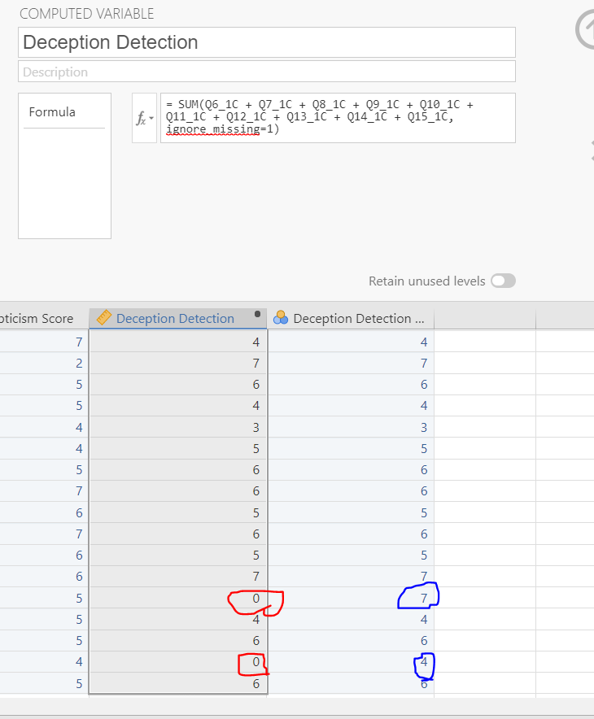Edit the SUM formula text box
594x719 pixels.
[338, 118]
